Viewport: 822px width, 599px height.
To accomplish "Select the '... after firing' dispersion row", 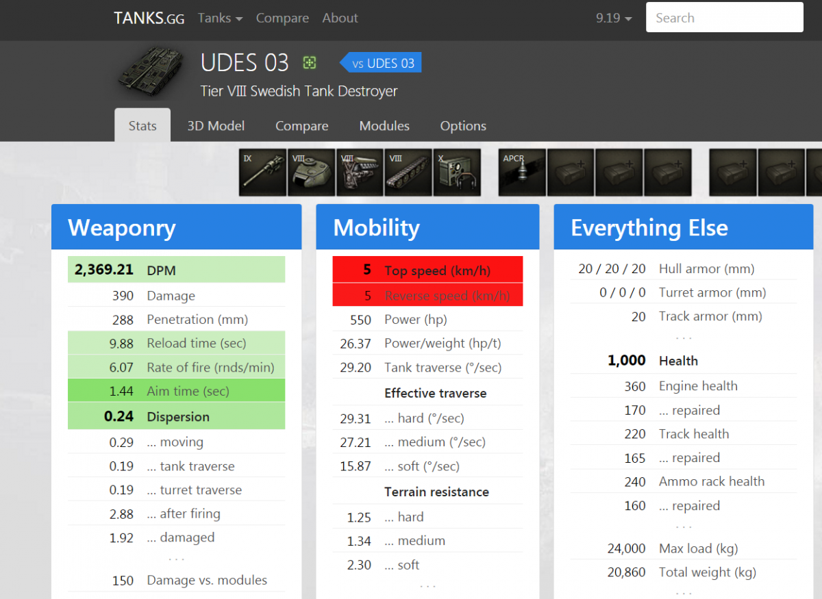I will coord(177,513).
